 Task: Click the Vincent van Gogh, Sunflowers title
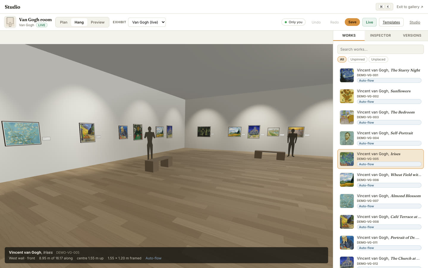point(384,91)
